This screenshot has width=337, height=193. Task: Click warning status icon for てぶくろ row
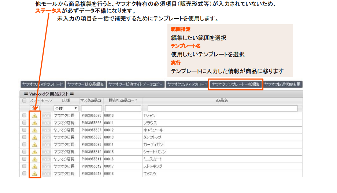click(x=35, y=174)
